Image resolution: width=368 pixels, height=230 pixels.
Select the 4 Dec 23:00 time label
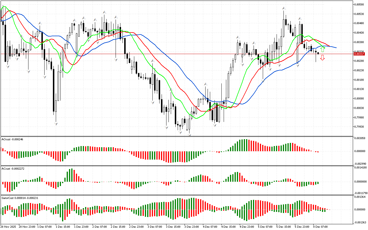coord(246,227)
